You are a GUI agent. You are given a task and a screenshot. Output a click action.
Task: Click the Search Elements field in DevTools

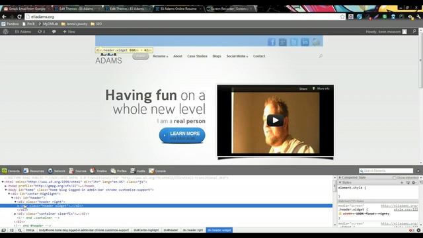386,171
